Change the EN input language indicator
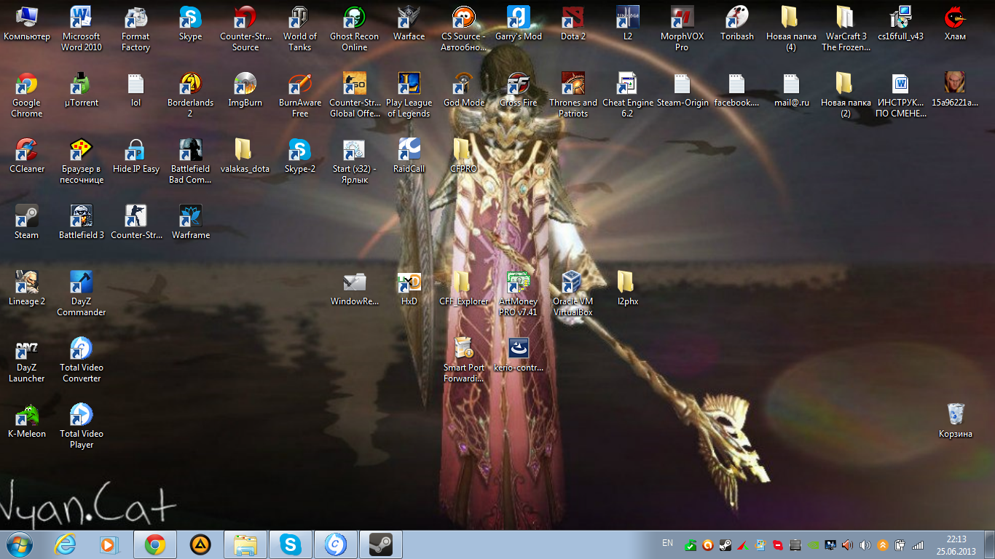Image resolution: width=995 pixels, height=559 pixels. (667, 543)
